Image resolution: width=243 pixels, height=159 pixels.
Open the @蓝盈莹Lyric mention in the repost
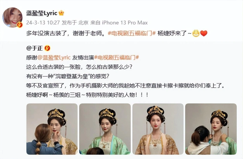[54, 58]
